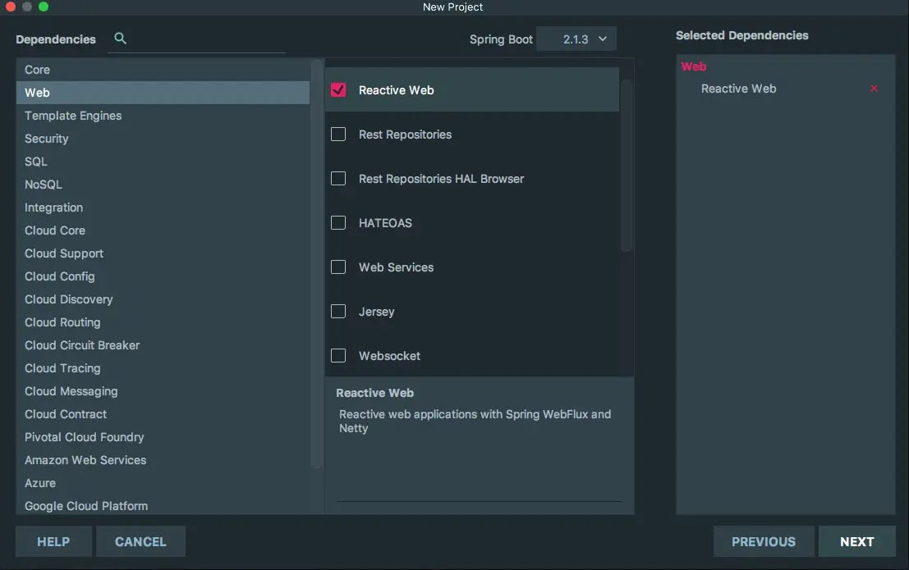This screenshot has width=909, height=570.
Task: Choose the Security category
Action: 163,139
